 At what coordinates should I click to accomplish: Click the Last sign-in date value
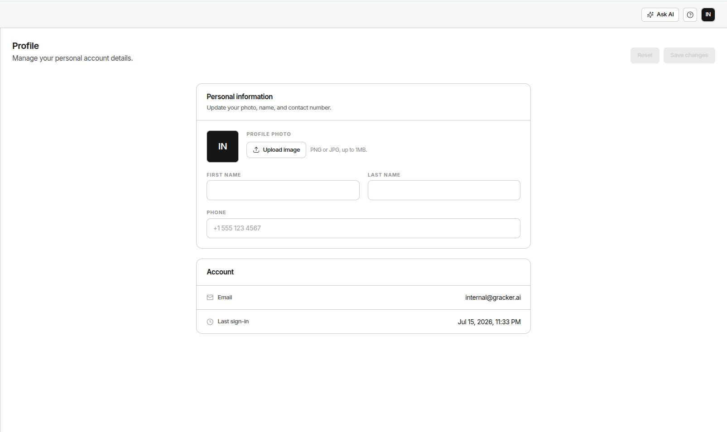(x=489, y=322)
